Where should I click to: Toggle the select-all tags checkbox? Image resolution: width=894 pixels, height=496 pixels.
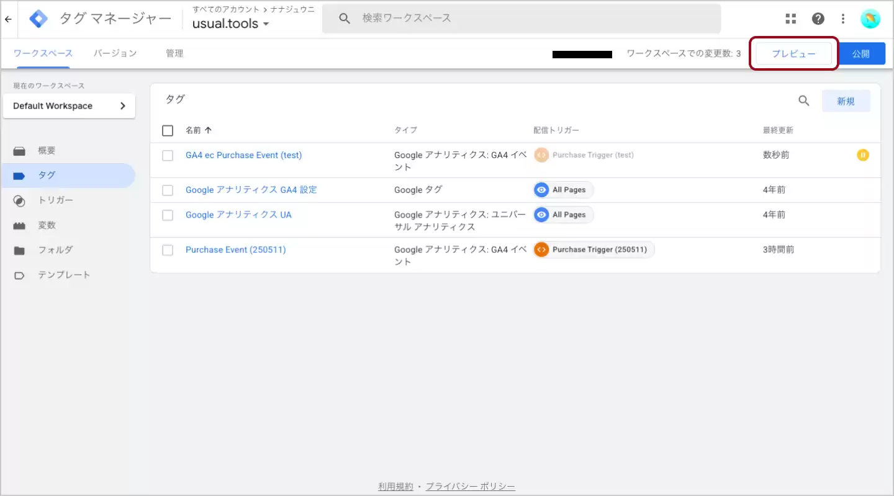168,130
